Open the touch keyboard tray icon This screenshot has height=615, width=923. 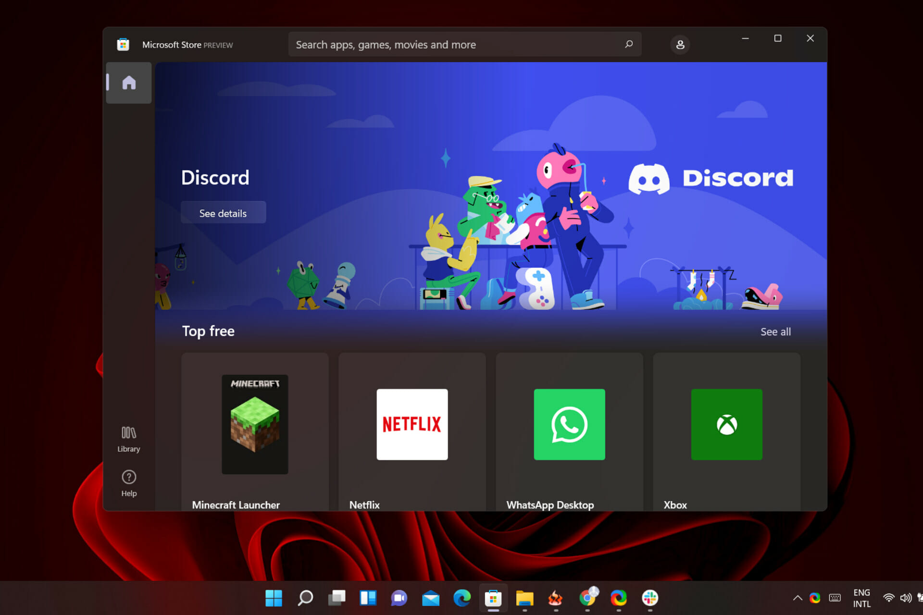coord(835,598)
